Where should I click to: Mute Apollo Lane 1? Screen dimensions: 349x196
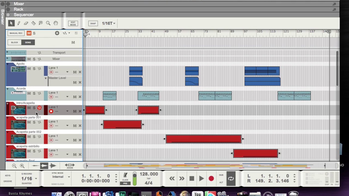(75, 72)
